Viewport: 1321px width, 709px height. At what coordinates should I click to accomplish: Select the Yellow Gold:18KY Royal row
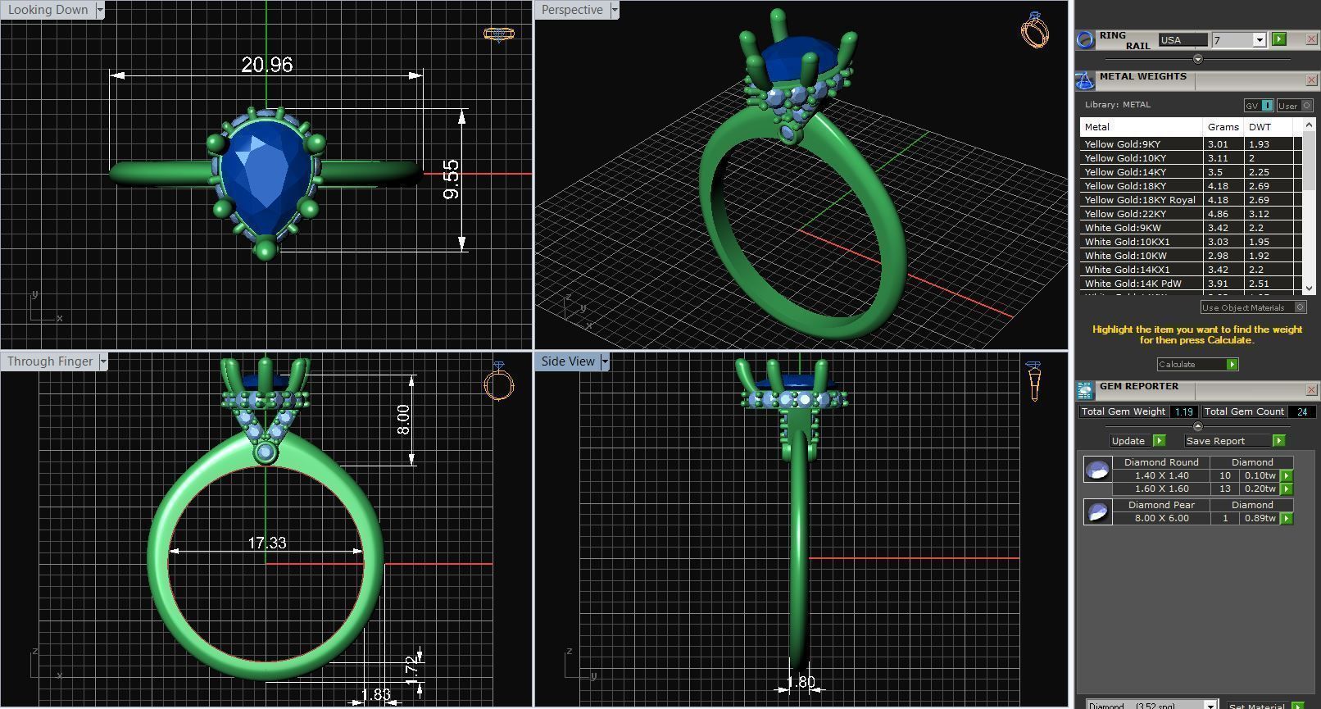point(1191,200)
